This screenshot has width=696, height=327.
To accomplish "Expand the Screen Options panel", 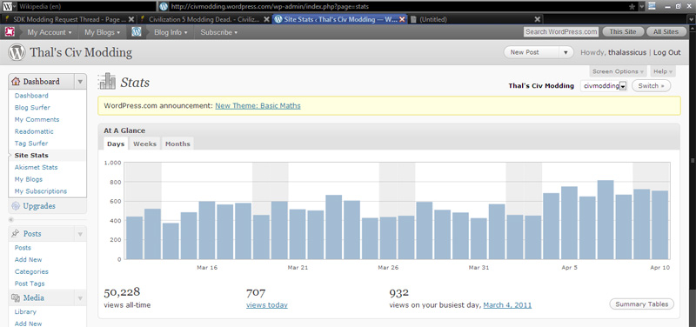I will click(619, 71).
